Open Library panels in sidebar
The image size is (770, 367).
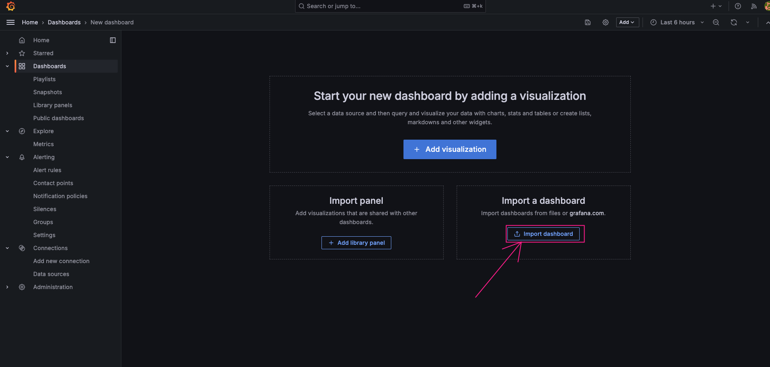tap(53, 105)
